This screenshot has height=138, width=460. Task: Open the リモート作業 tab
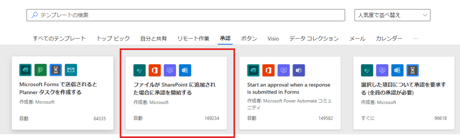pyautogui.click(x=193, y=38)
